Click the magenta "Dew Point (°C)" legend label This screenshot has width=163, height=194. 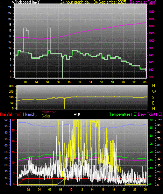pyautogui.click(x=150, y=114)
